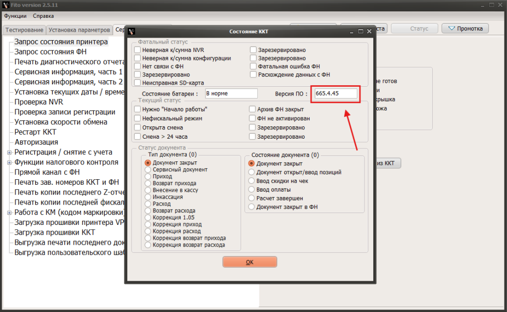Toggle the Фатальная ошибка ФН checkbox
Screen dimensions: 507x312
253,66
